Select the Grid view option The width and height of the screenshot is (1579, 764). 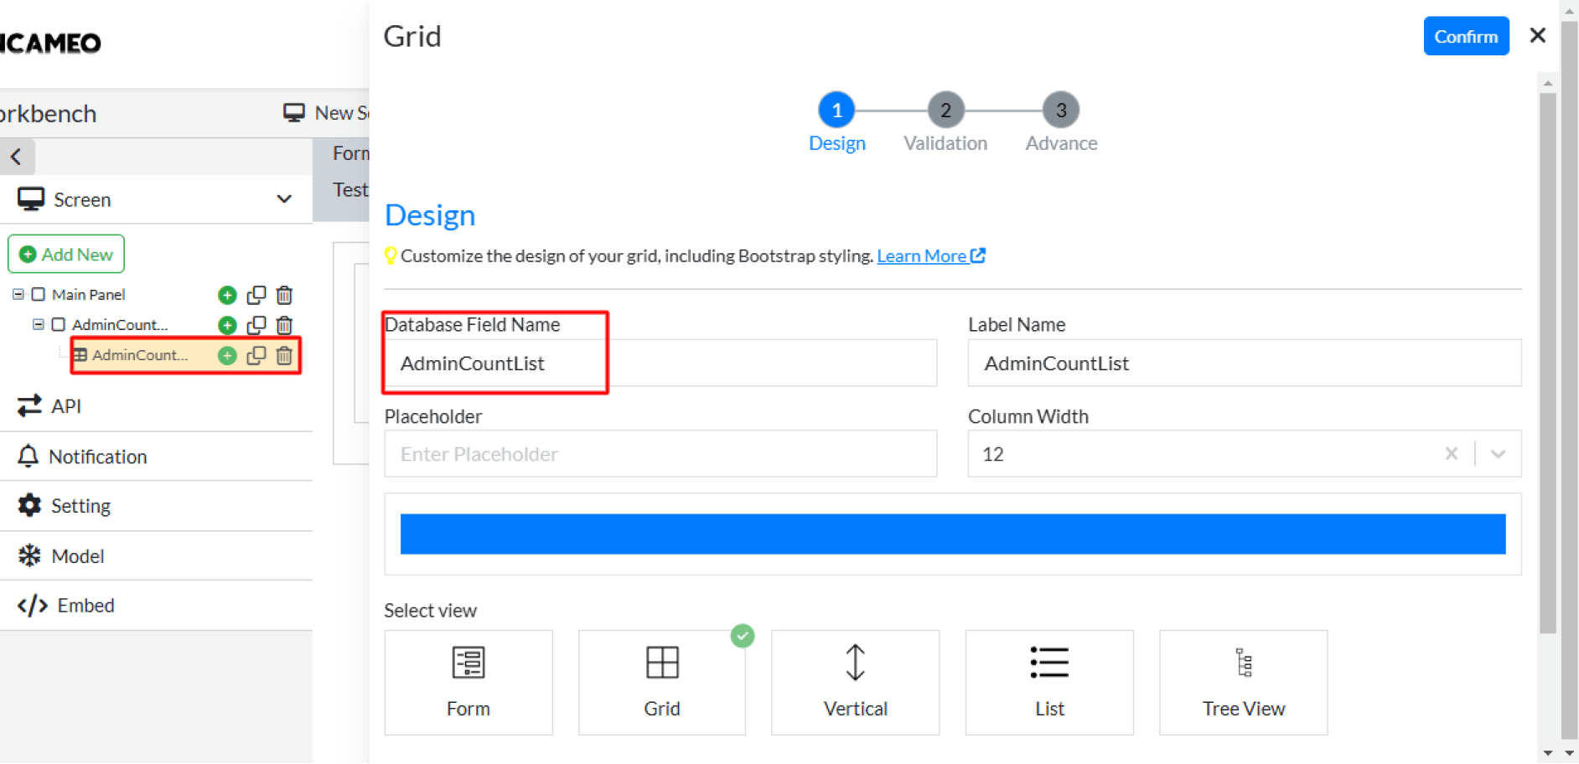(x=661, y=681)
